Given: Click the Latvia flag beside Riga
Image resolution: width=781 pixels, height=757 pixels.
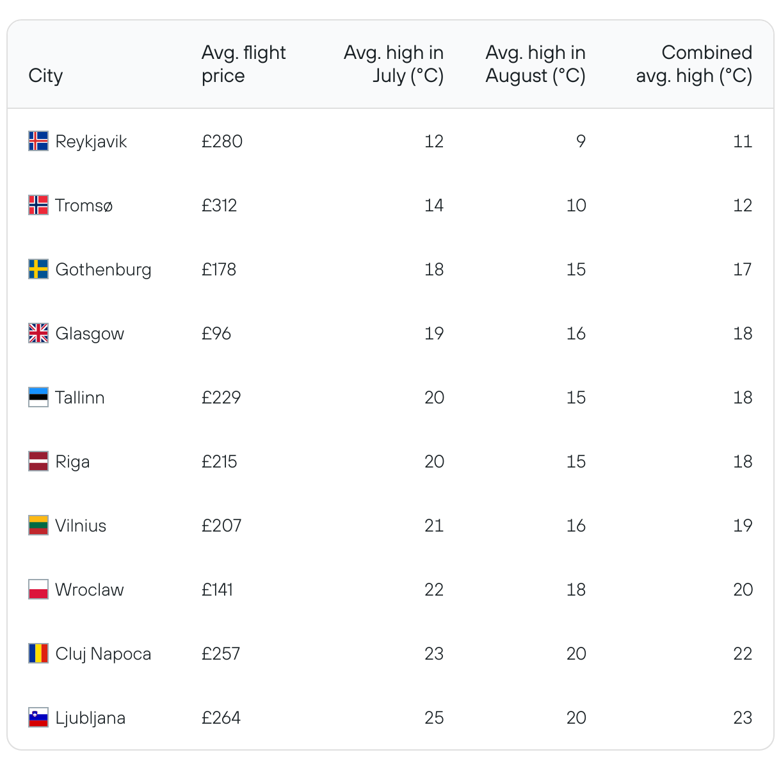Looking at the screenshot, I should coord(38,461).
